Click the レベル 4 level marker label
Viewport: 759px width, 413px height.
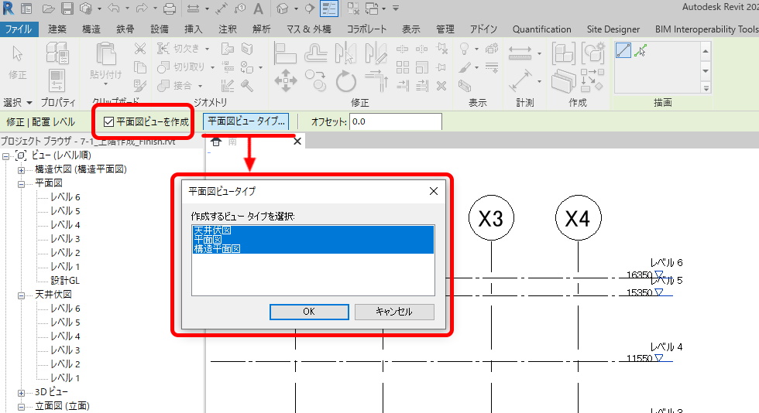click(x=666, y=346)
